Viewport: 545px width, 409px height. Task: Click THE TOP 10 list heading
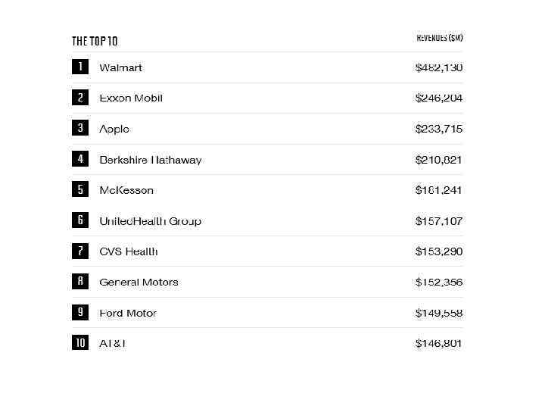click(x=95, y=41)
